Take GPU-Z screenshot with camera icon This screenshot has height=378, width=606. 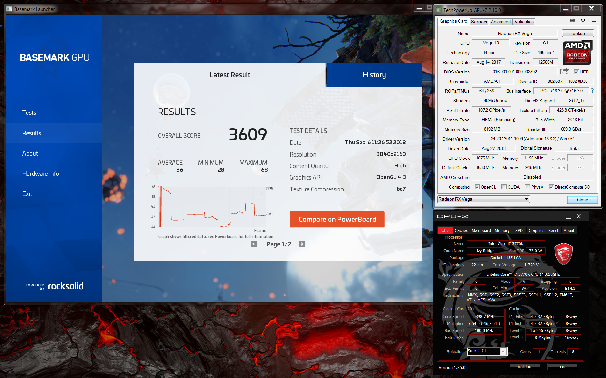572,20
